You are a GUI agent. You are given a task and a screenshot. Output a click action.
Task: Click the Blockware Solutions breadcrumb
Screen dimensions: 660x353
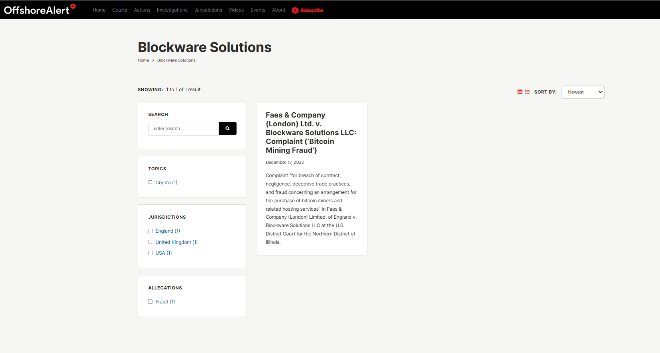177,60
